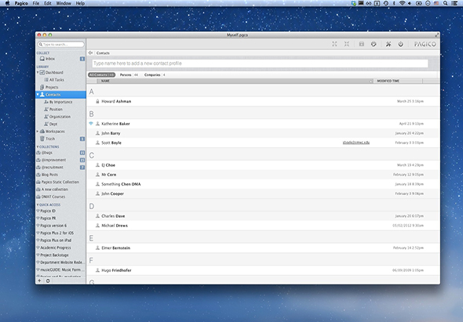
Task: Open the Hugo Friedhofer contact
Action: 263,270
